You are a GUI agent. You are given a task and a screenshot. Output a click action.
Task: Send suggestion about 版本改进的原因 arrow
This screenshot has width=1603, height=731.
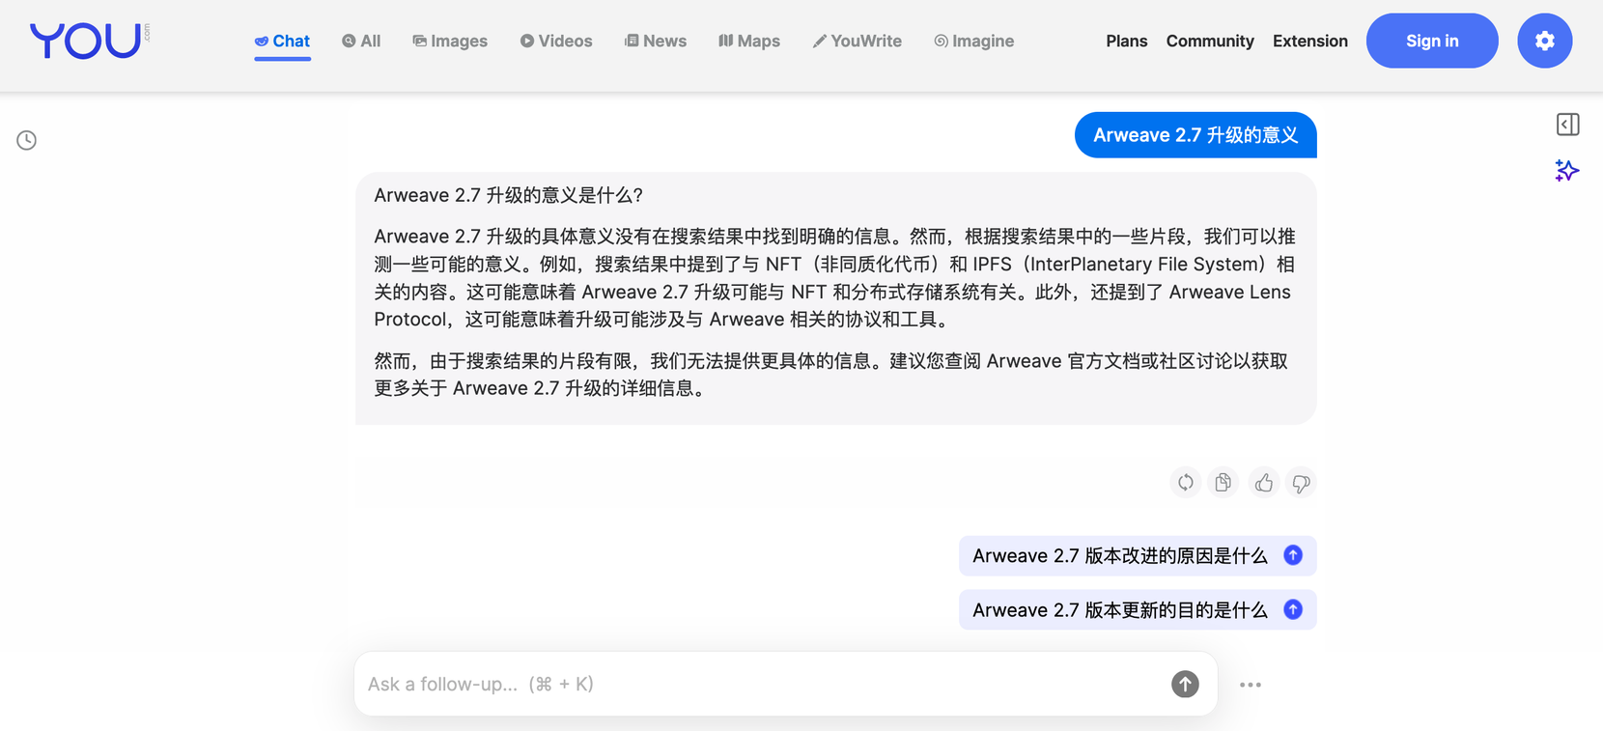pyautogui.click(x=1293, y=555)
